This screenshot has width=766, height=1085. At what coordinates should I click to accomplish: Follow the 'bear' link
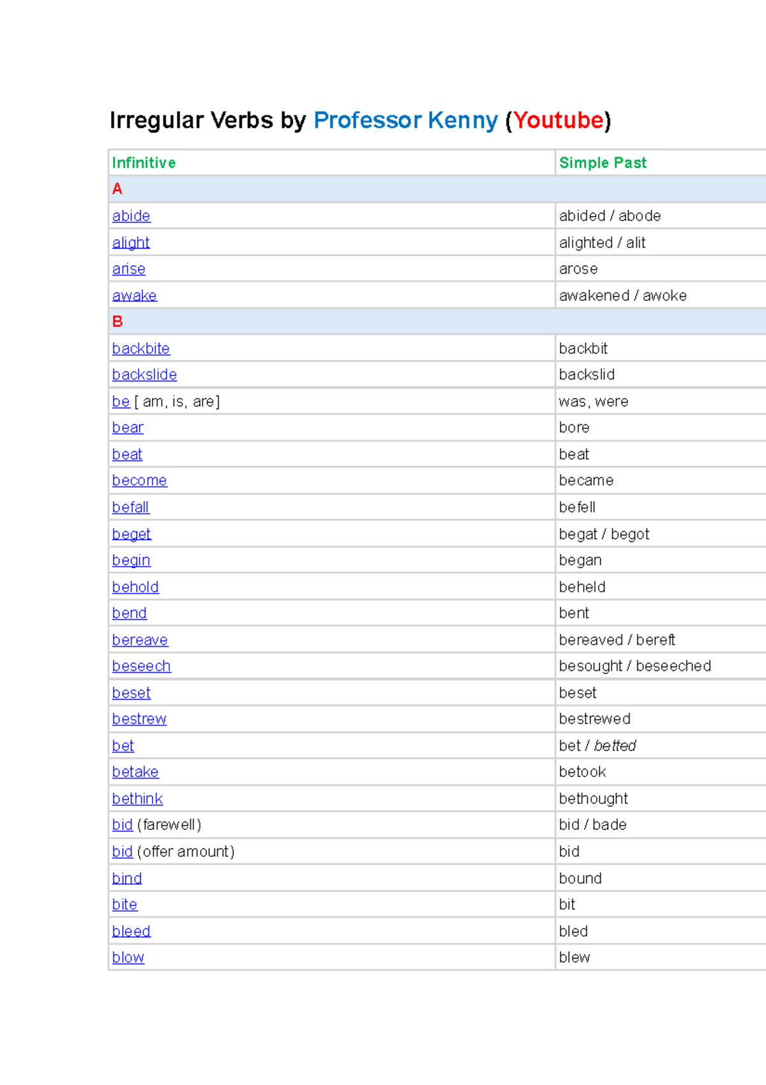coord(128,427)
